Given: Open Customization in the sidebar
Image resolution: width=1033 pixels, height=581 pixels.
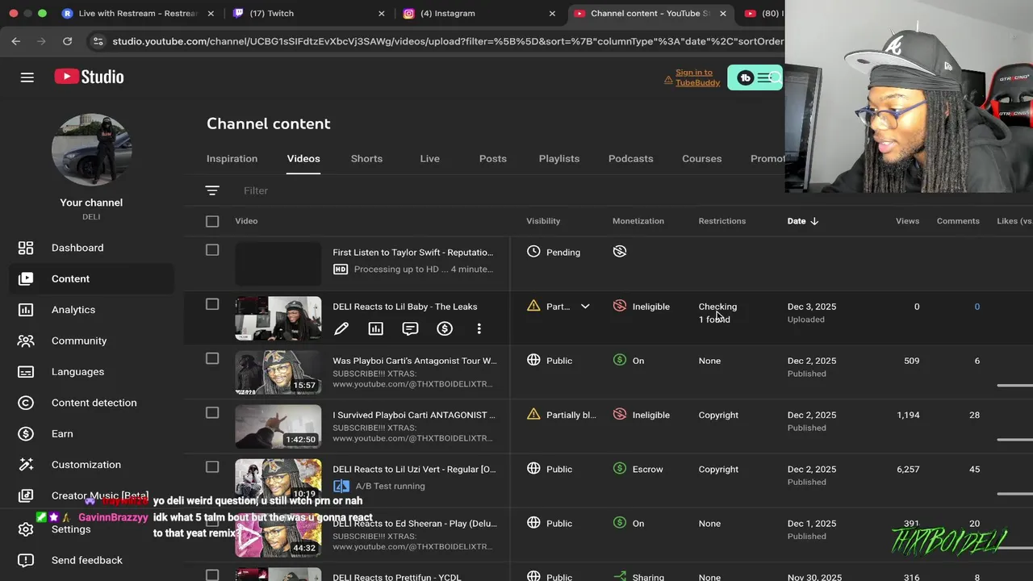Looking at the screenshot, I should pyautogui.click(x=86, y=465).
